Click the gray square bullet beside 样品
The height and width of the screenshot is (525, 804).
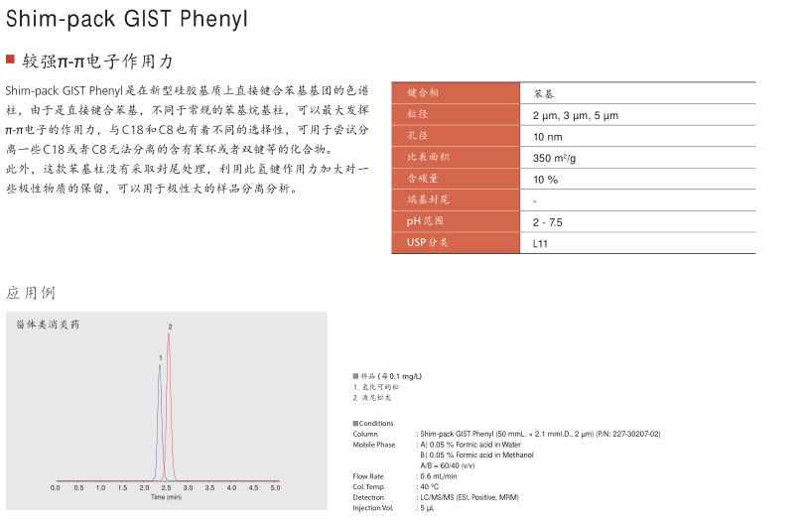tap(355, 376)
